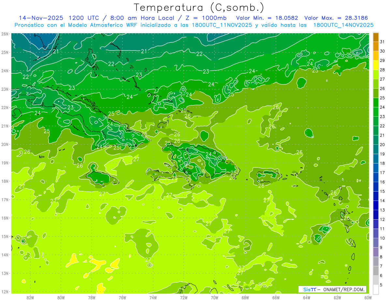Click the "12N" latitude axis label
The height and width of the screenshot is (302, 391).
tap(5, 292)
